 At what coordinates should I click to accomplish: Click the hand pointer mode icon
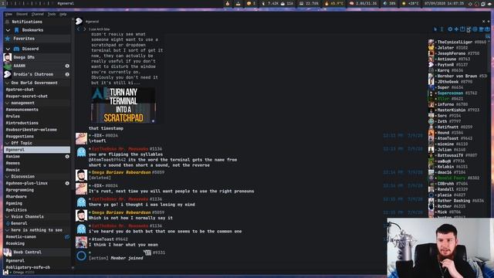[x=435, y=29]
